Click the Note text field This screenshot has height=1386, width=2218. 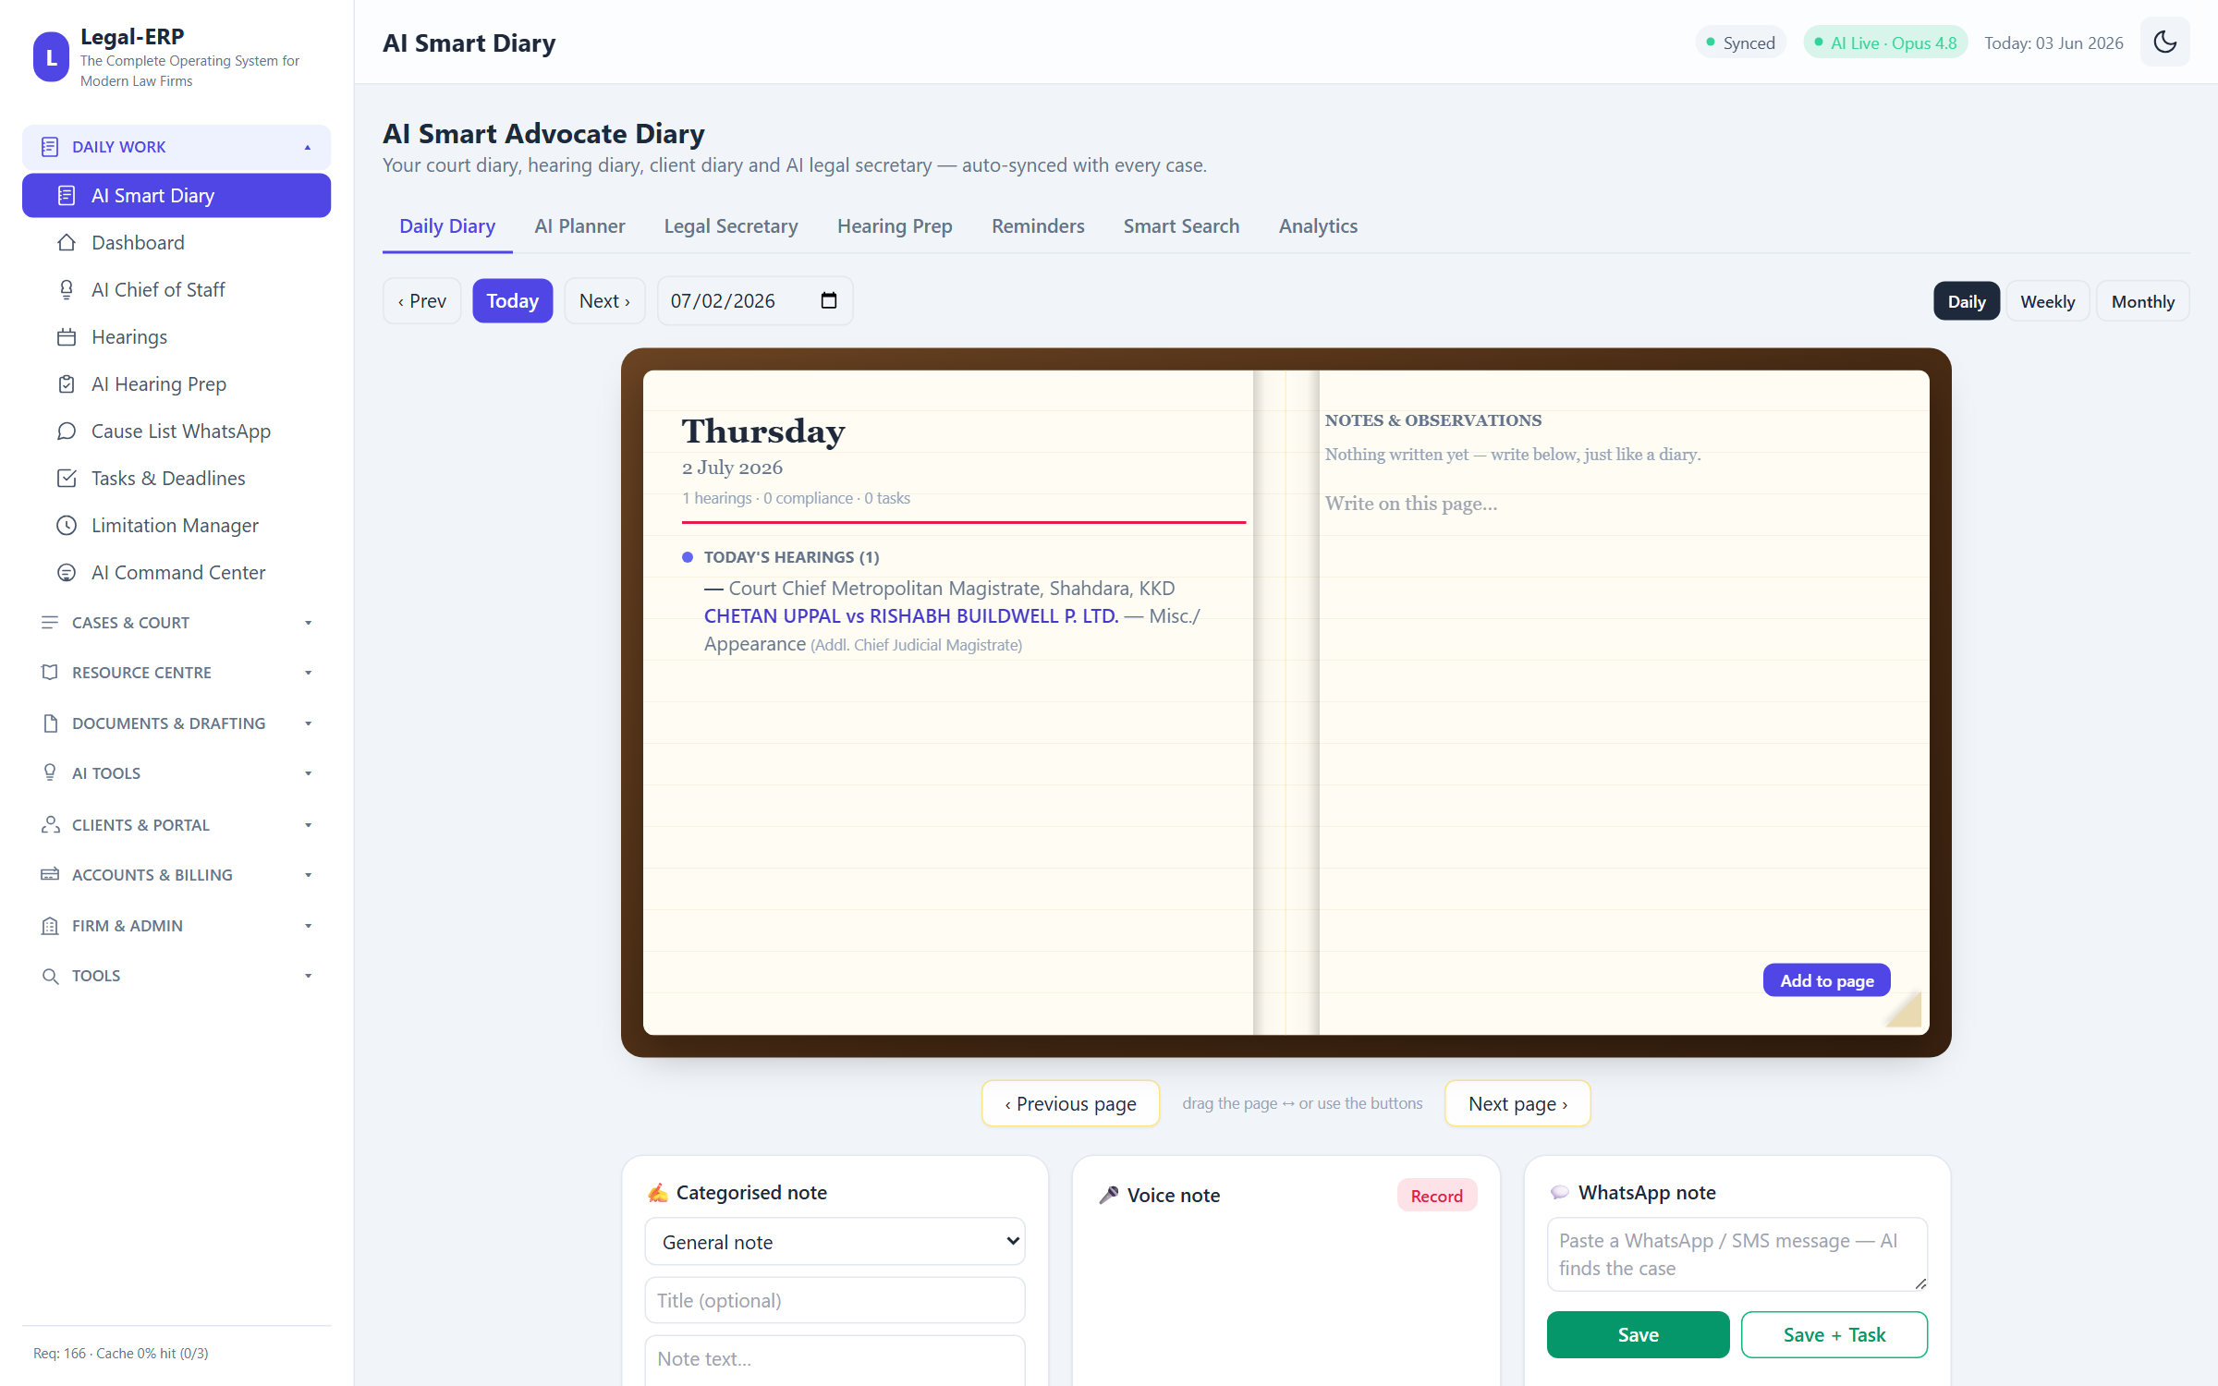tap(835, 1359)
